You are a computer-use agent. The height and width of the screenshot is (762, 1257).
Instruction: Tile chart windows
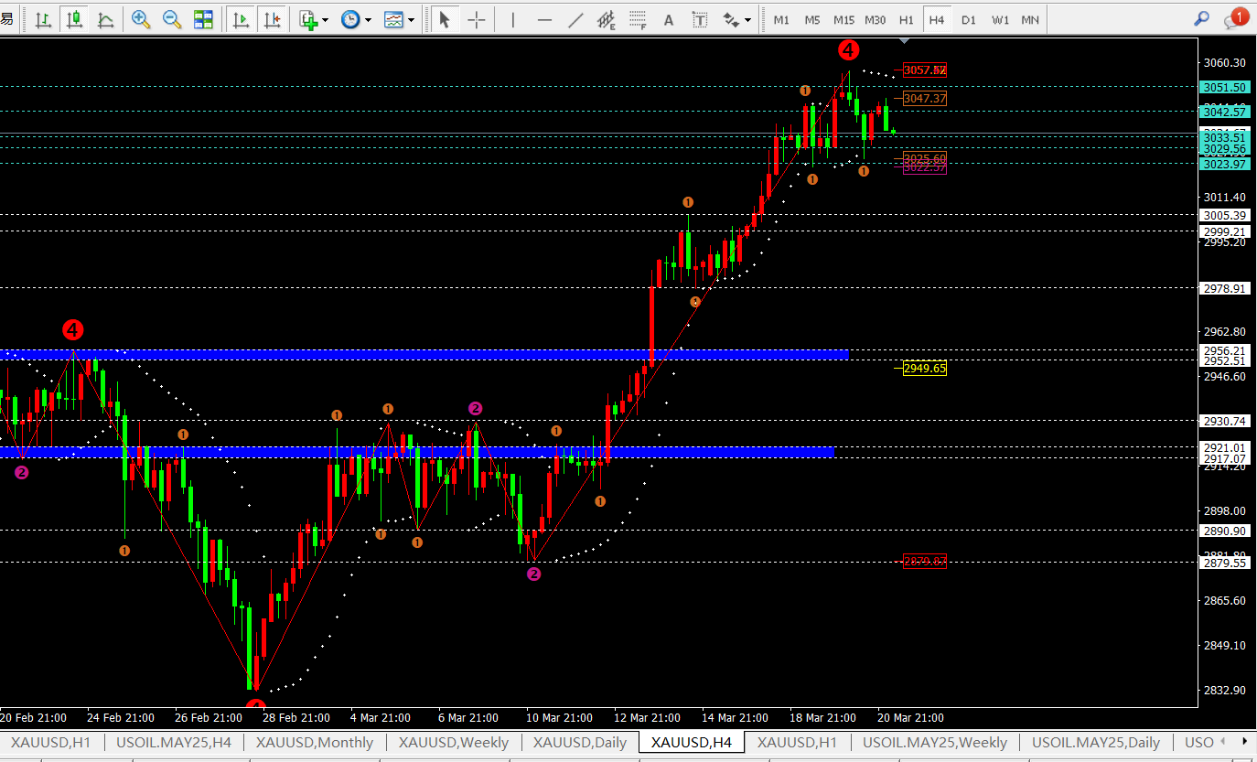click(x=203, y=19)
